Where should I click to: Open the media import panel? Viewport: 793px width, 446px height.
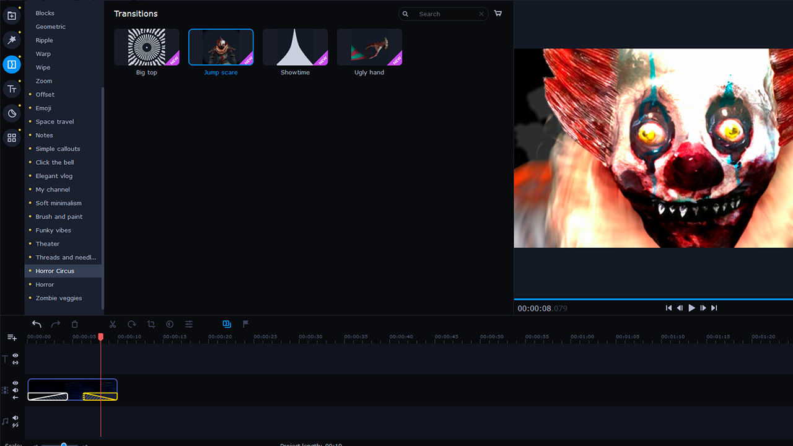click(x=12, y=15)
